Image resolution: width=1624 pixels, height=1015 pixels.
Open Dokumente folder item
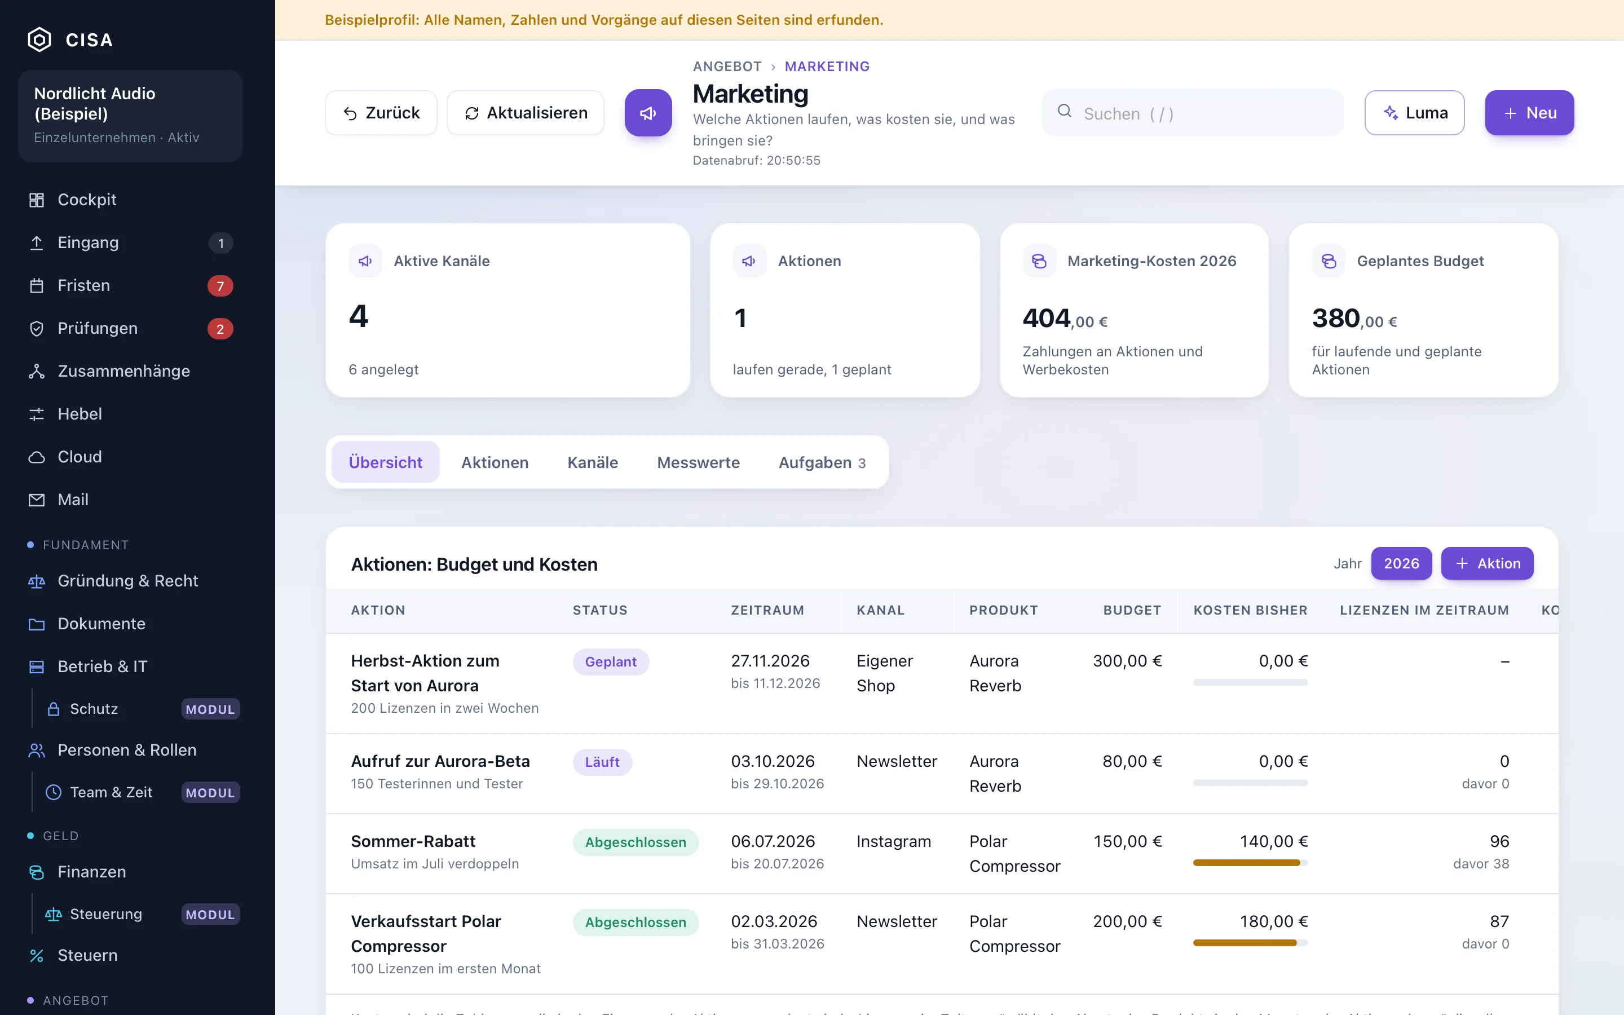(x=130, y=624)
